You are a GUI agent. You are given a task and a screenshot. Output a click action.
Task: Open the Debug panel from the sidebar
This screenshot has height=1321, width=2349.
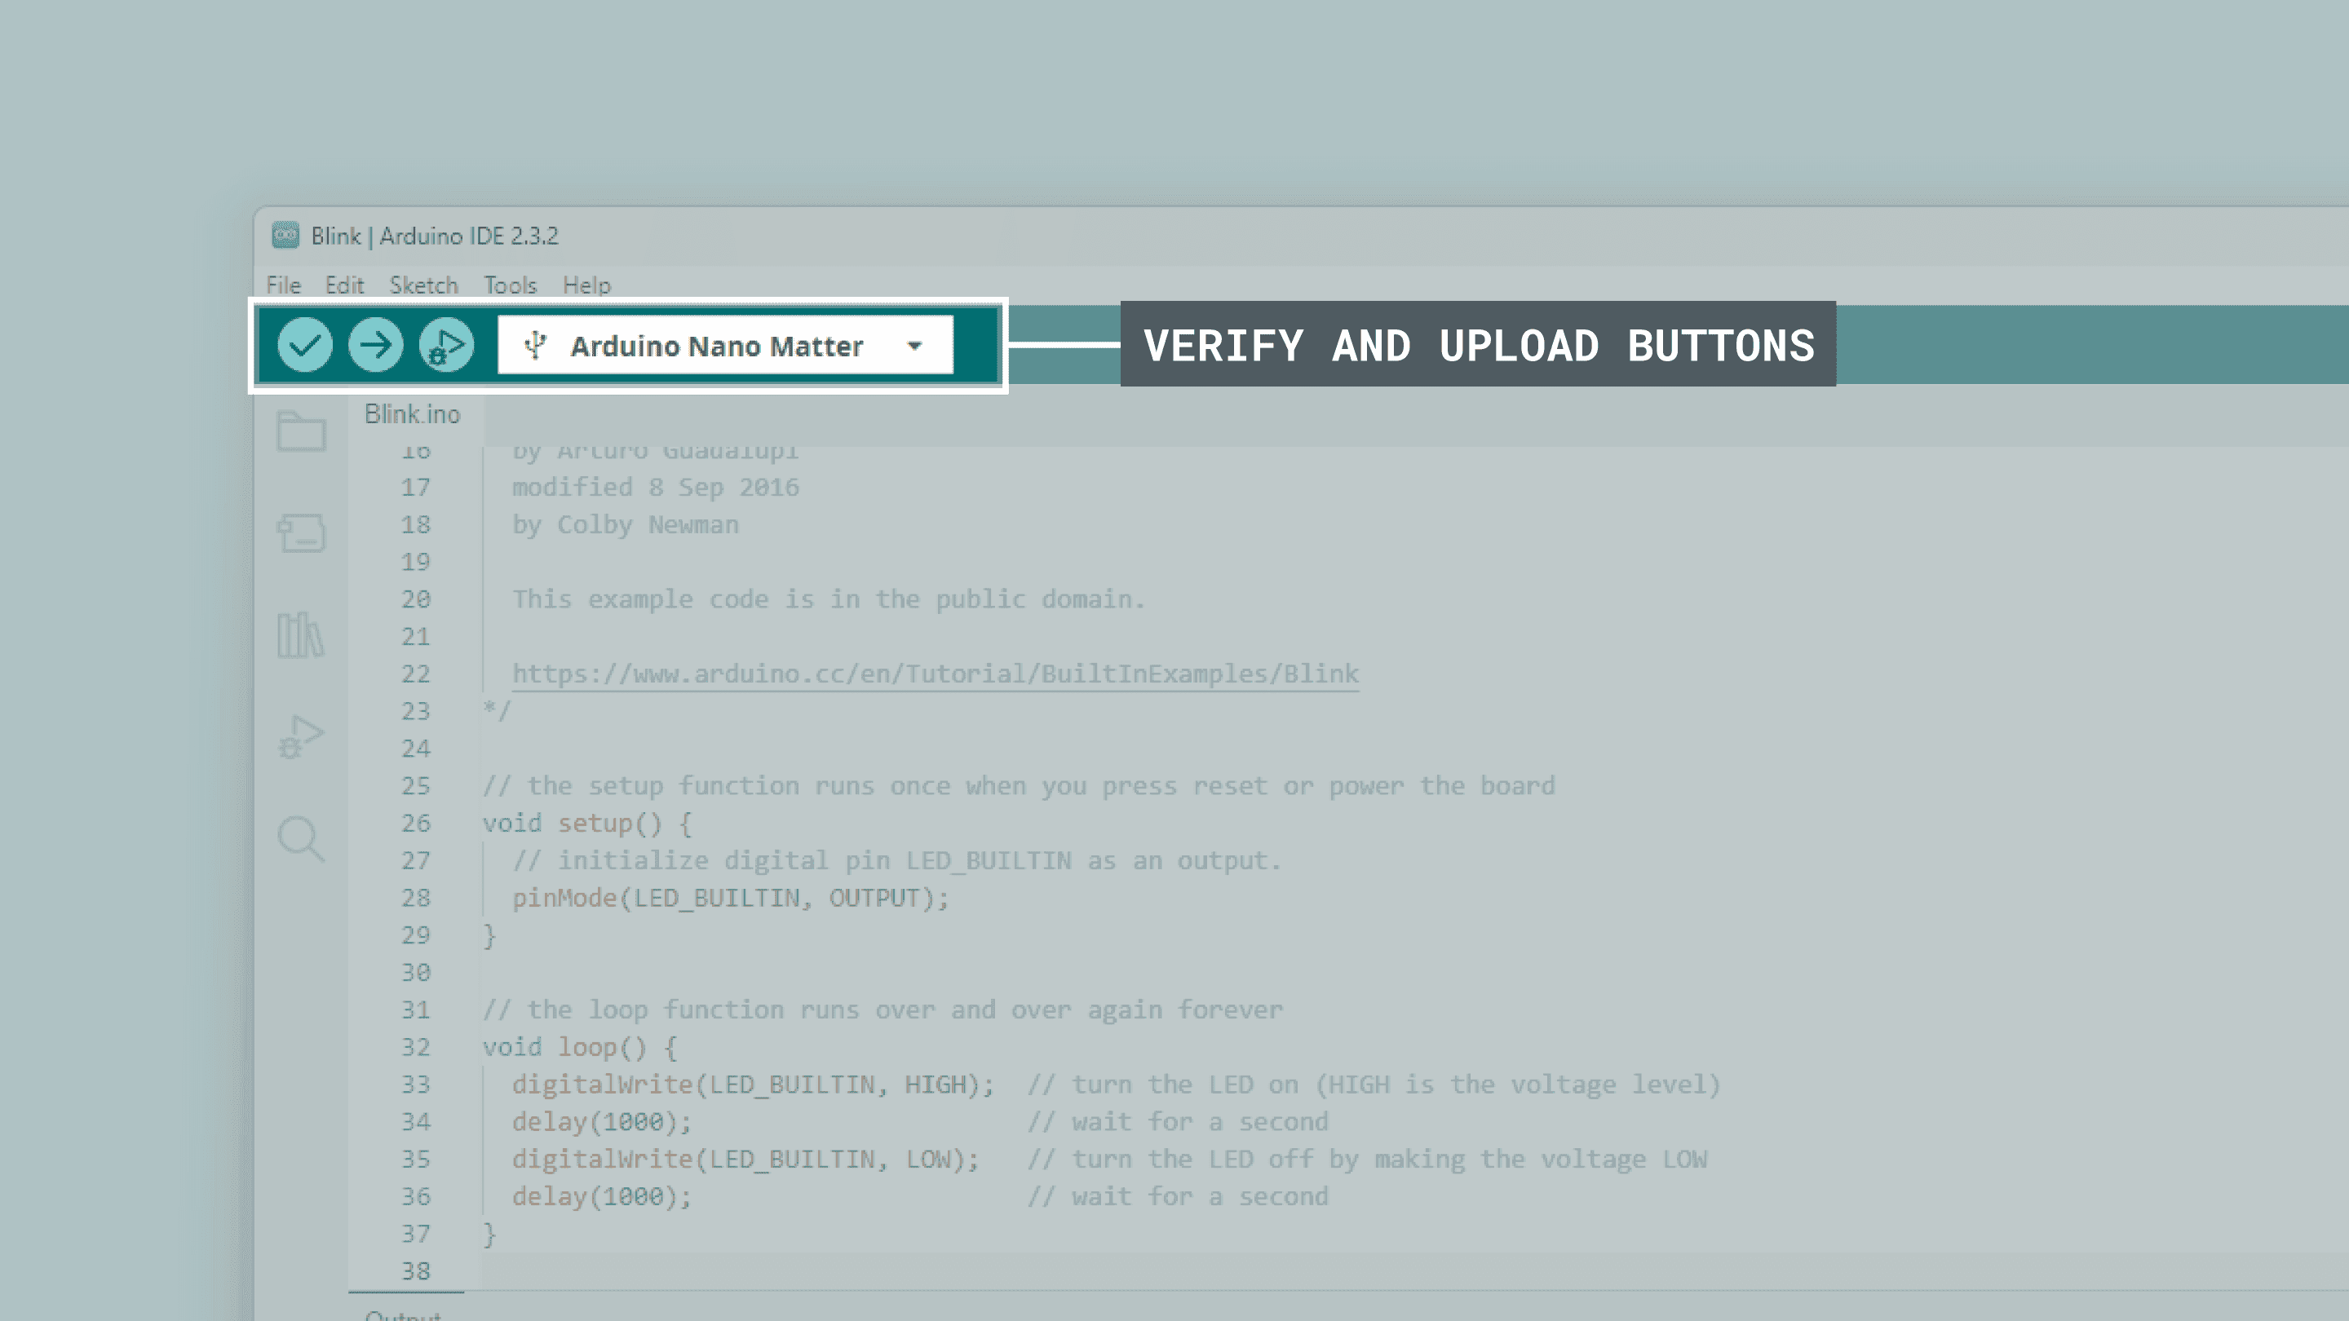coord(301,736)
